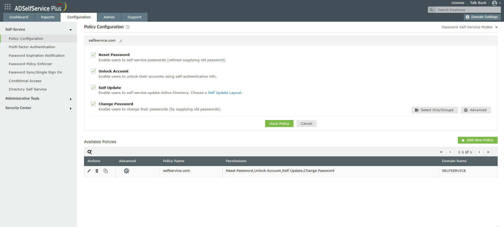This screenshot has height=227, width=504.
Task: Go to last page of policies
Action: tap(488, 152)
